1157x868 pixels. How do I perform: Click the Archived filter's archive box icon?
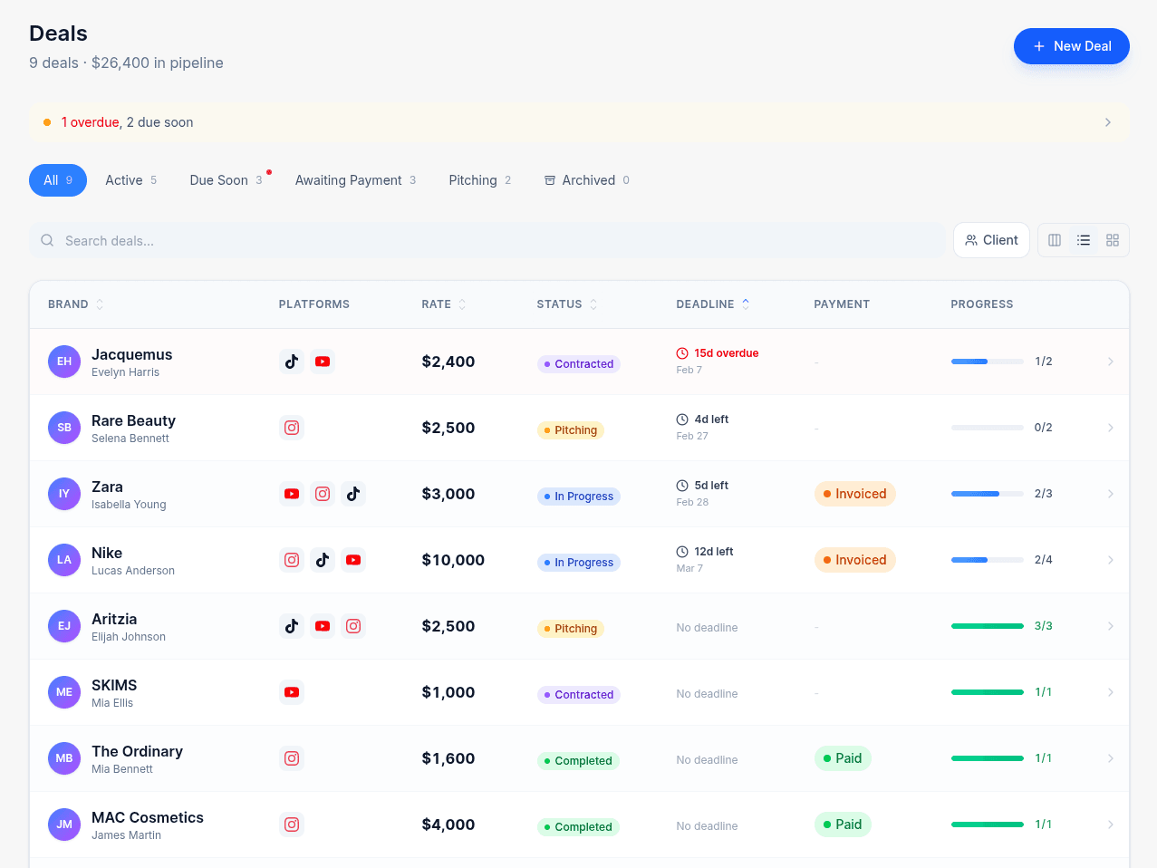pos(550,179)
